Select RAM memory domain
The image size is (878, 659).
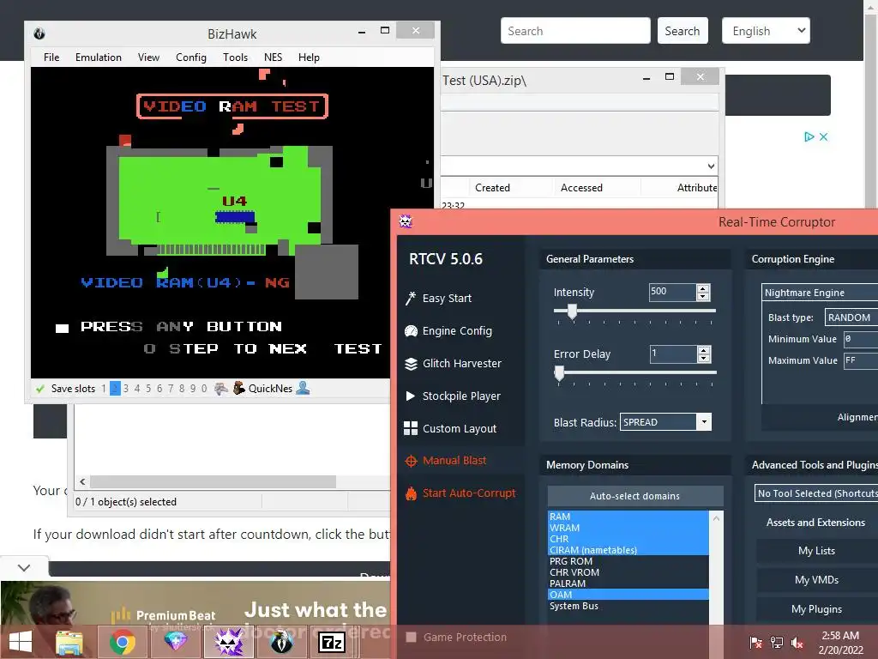click(x=628, y=517)
